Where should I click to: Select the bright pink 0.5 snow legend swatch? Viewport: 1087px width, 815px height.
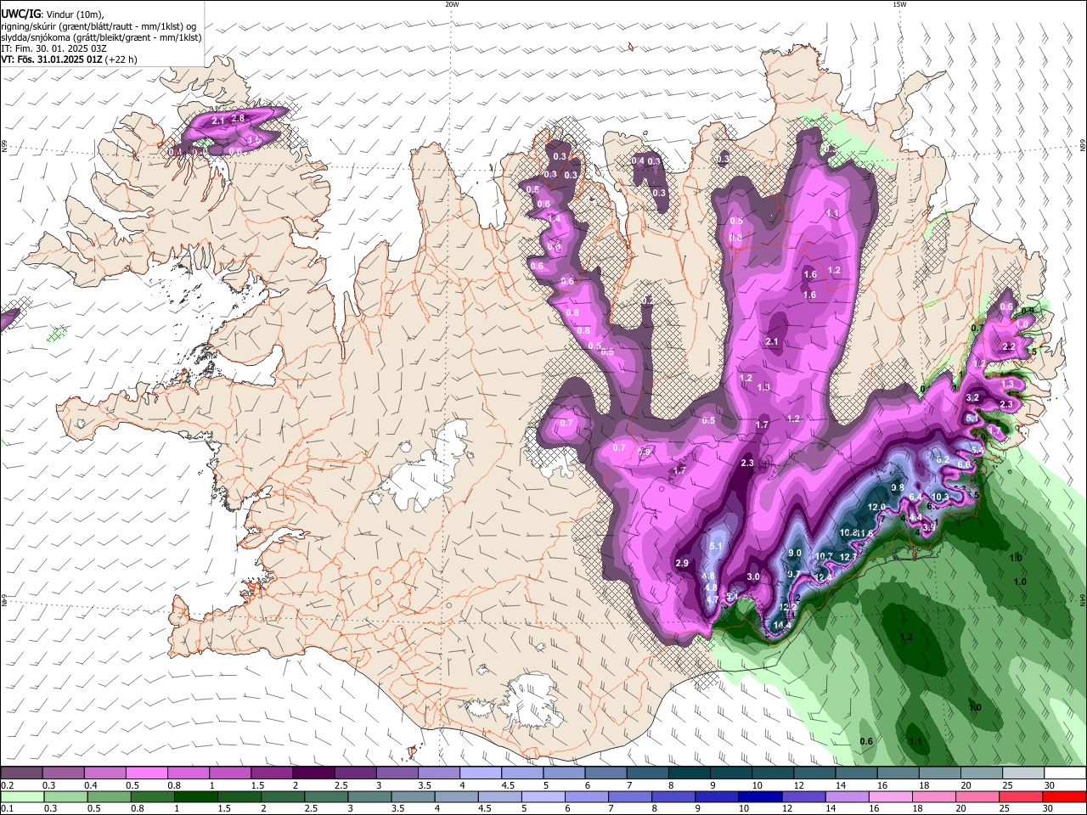pos(146,773)
